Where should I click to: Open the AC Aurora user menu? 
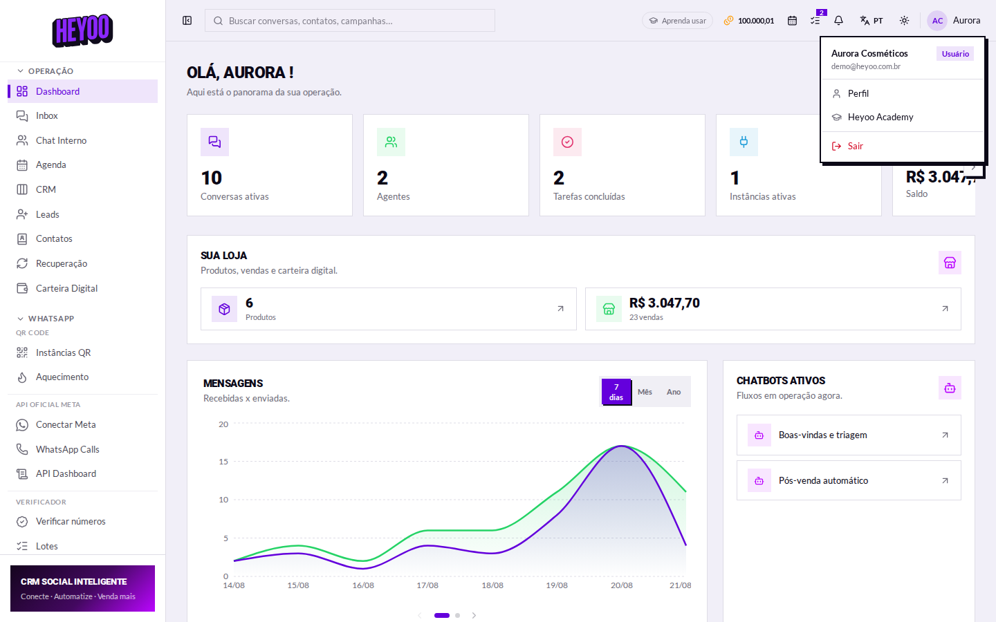pos(954,21)
